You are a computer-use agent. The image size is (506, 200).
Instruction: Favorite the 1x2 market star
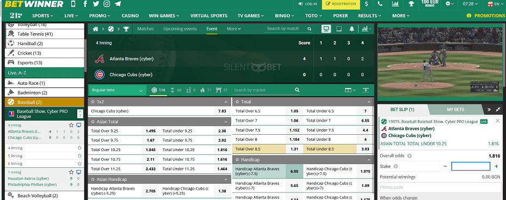pos(93,102)
